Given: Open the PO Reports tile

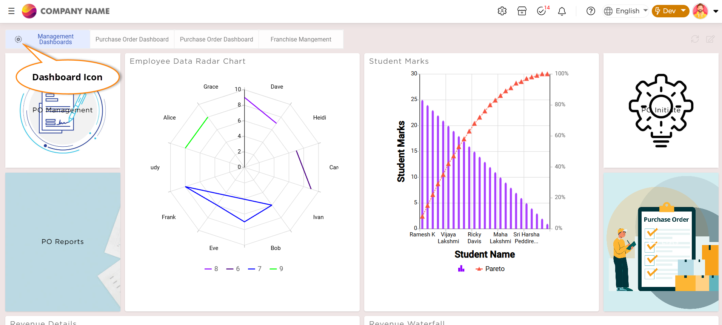Looking at the screenshot, I should tap(63, 242).
